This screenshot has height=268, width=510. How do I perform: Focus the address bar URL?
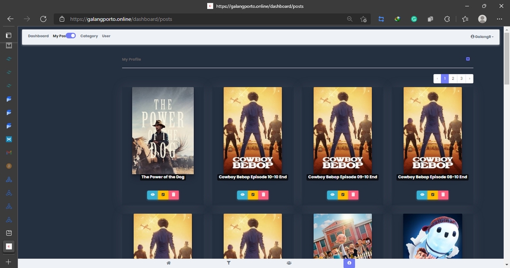pos(121,19)
